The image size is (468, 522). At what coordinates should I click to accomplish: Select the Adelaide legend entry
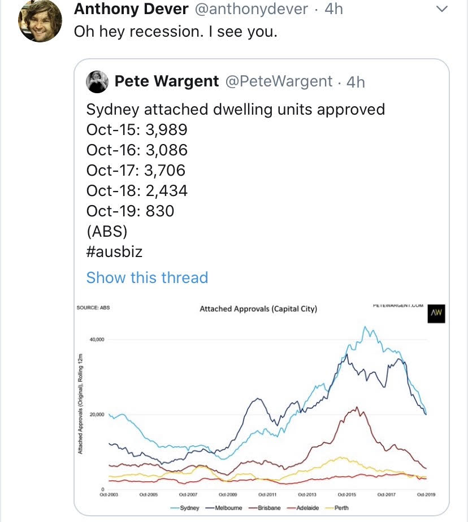(x=305, y=508)
